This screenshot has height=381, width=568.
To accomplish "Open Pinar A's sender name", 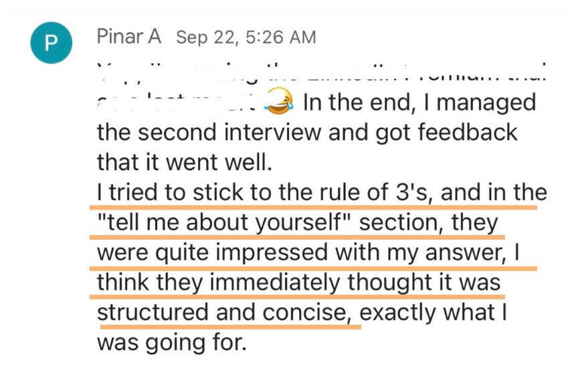I will (129, 37).
